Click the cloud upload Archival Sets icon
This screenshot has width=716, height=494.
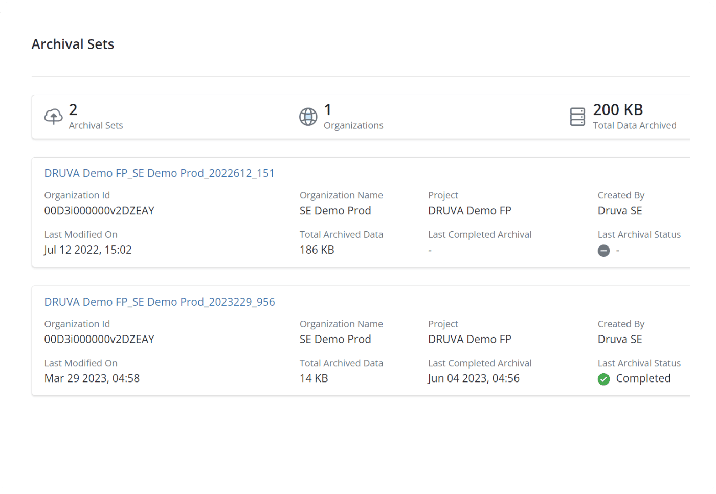53,117
